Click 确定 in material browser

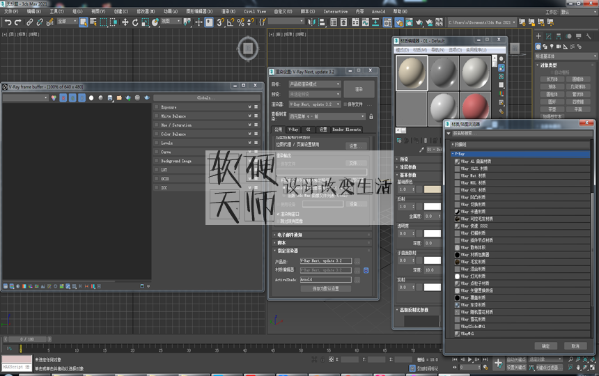(x=545, y=346)
